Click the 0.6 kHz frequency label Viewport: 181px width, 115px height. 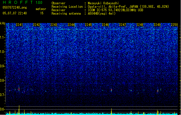pyautogui.click(x=3, y=109)
